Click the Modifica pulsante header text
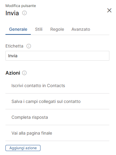This screenshot has width=116, height=155. (21, 6)
